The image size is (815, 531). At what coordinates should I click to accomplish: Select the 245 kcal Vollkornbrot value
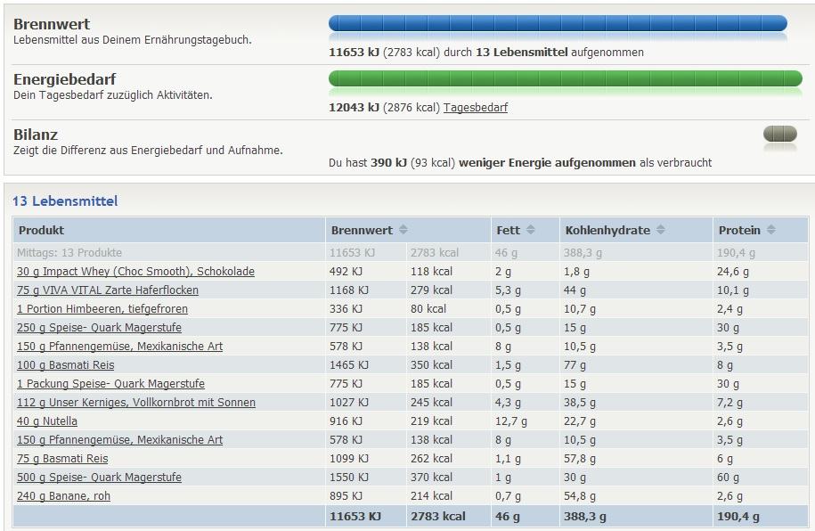[x=431, y=403]
